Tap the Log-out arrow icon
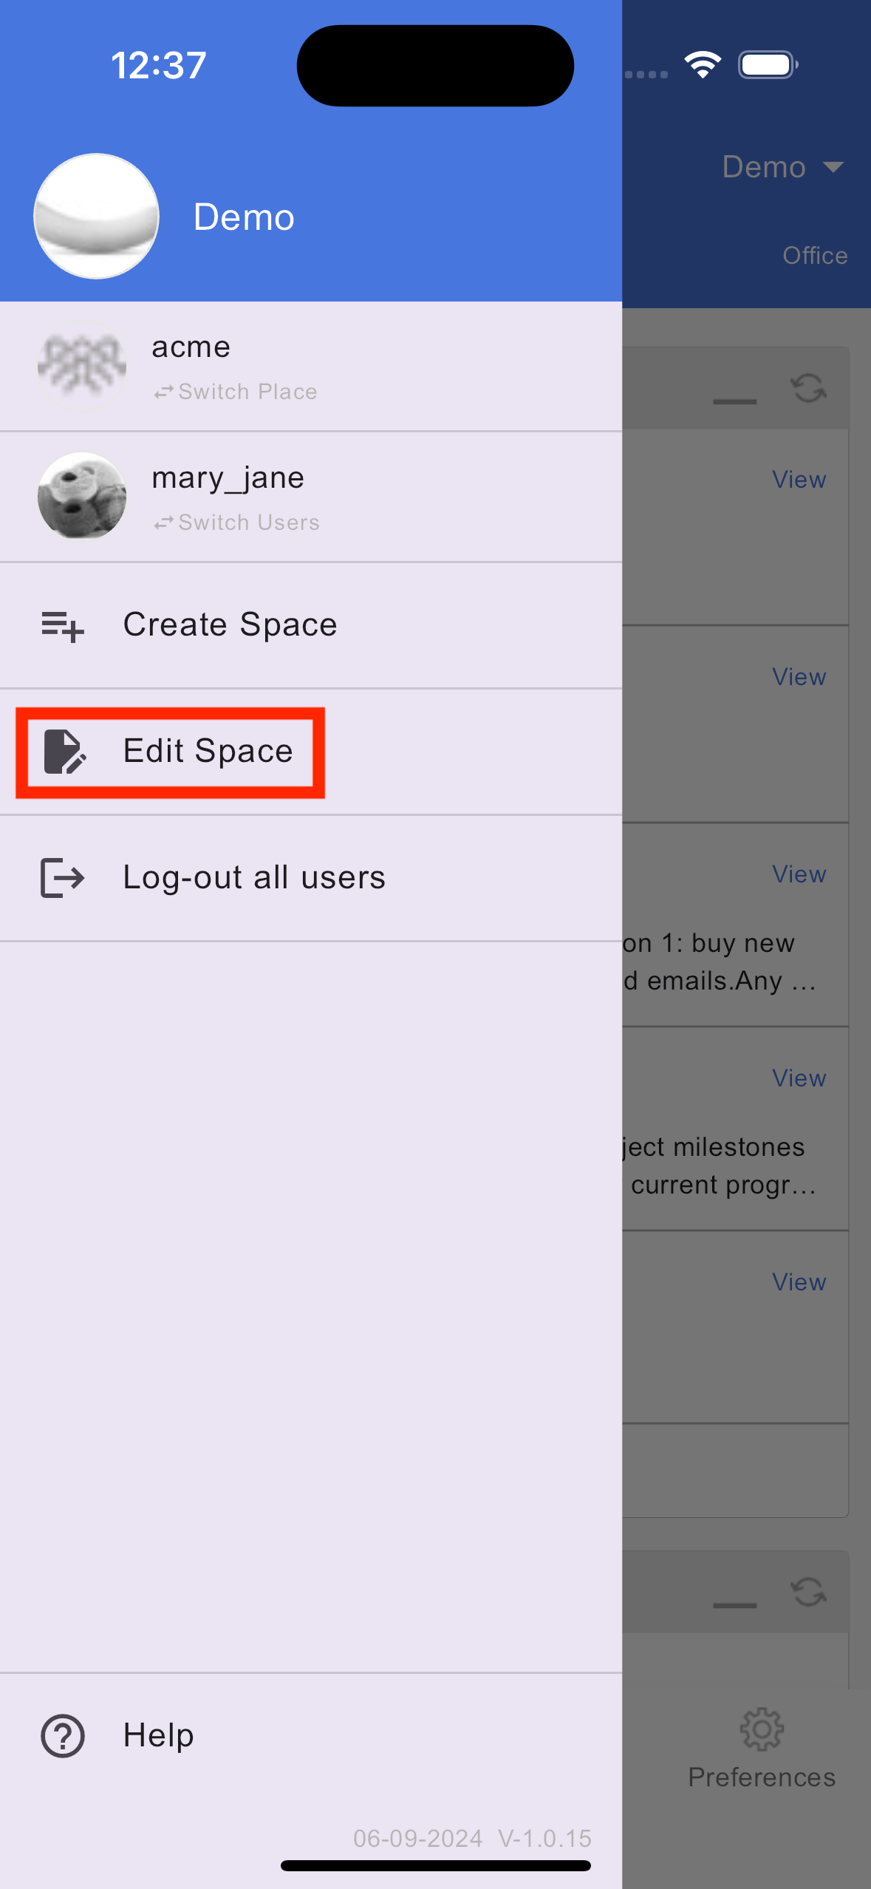871x1889 pixels. point(63,878)
